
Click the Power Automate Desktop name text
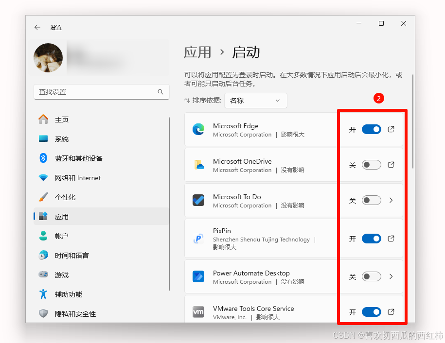click(x=251, y=273)
